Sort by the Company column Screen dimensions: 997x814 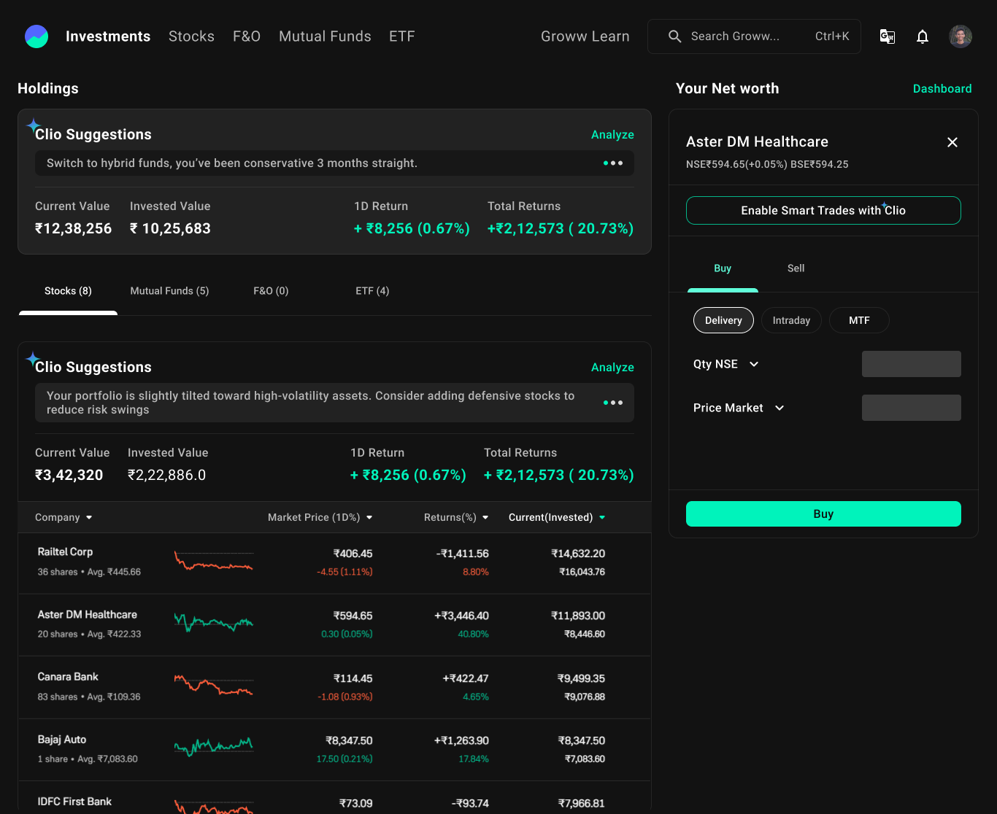pos(64,517)
